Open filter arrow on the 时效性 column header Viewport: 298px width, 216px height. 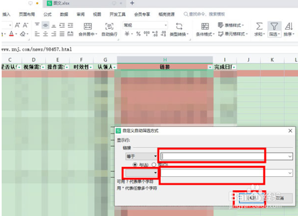point(91,67)
